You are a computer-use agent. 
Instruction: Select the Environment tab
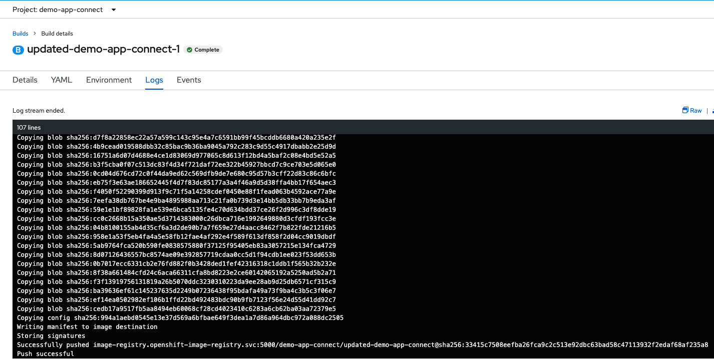pos(109,80)
